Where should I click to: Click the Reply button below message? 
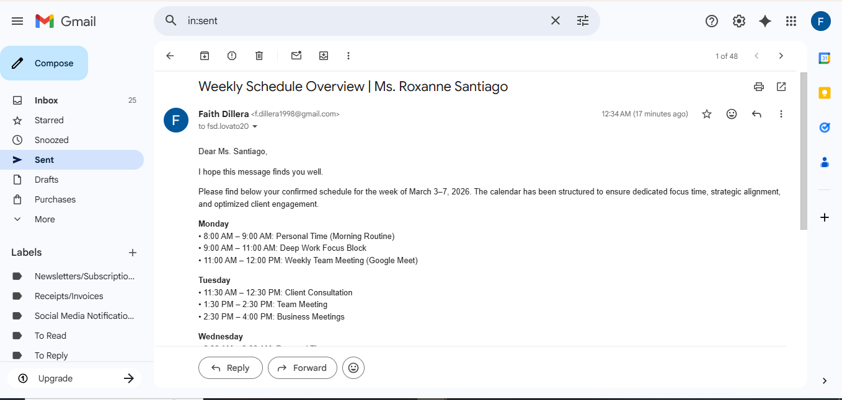click(231, 368)
